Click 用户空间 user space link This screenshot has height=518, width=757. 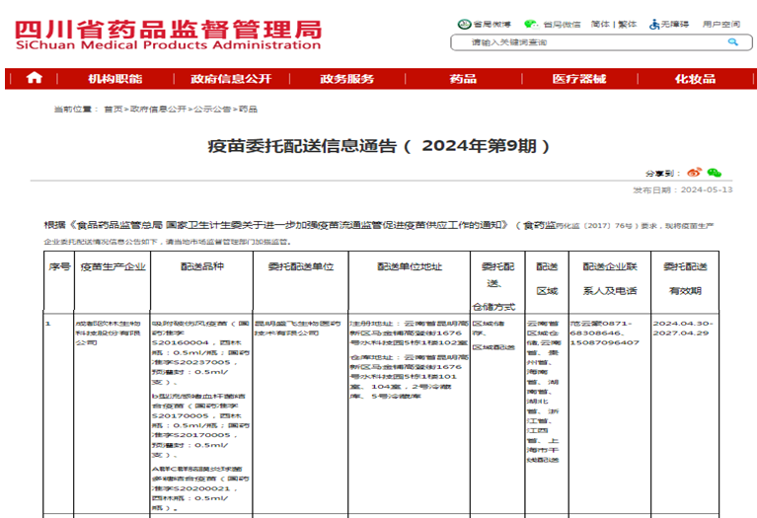(721, 24)
